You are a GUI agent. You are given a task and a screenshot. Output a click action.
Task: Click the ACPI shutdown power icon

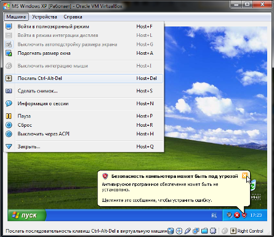click(x=9, y=134)
